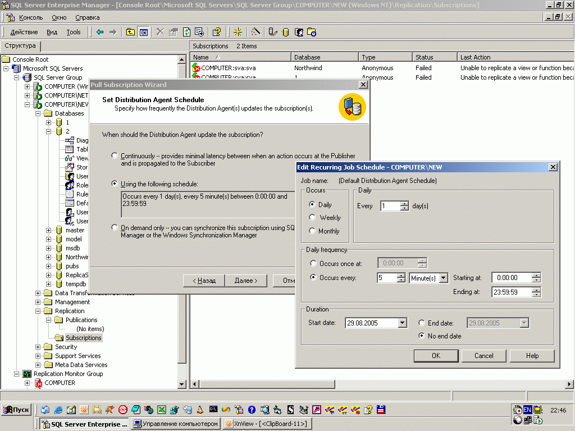The height and width of the screenshot is (431, 575).
Task: Click the VLC cone quick launch icon
Action: [200, 410]
